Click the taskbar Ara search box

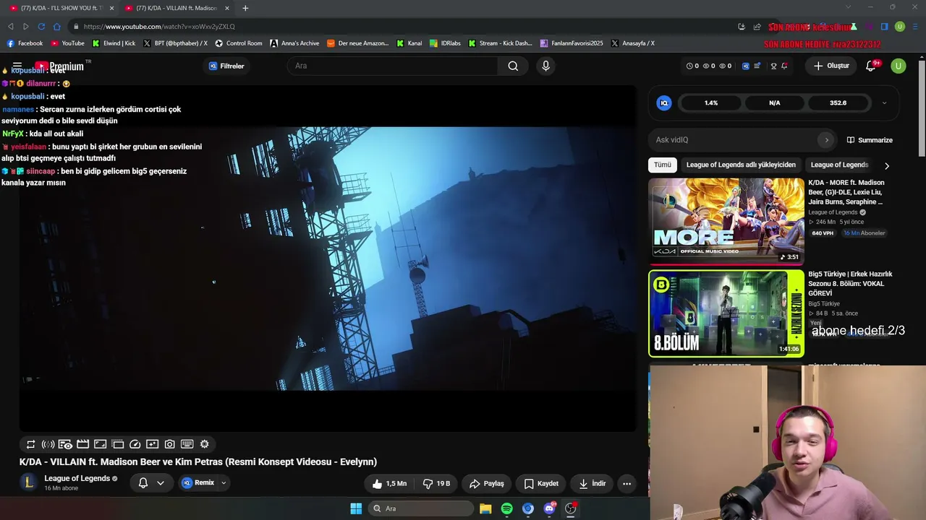(x=421, y=508)
